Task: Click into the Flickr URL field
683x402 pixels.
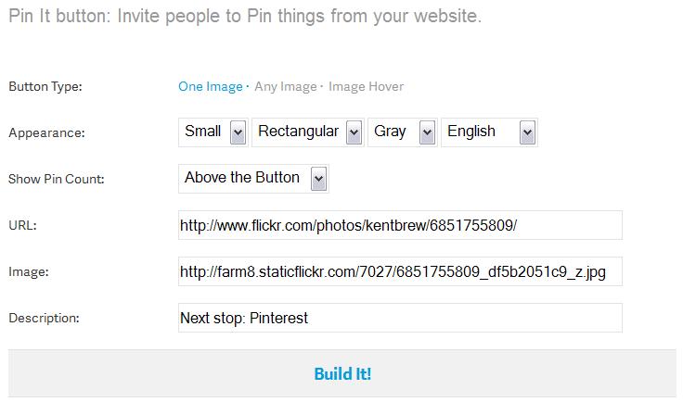Action: click(x=400, y=225)
